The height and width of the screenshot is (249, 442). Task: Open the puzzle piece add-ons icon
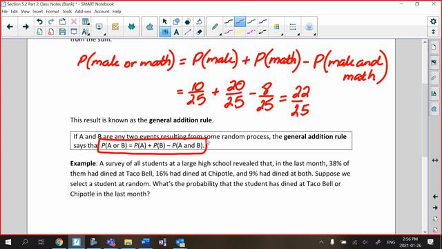(x=150, y=27)
